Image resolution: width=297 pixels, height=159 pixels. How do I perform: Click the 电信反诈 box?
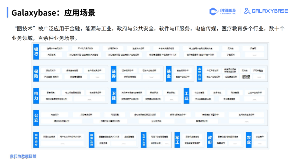pyautogui.click(x=55, y=115)
